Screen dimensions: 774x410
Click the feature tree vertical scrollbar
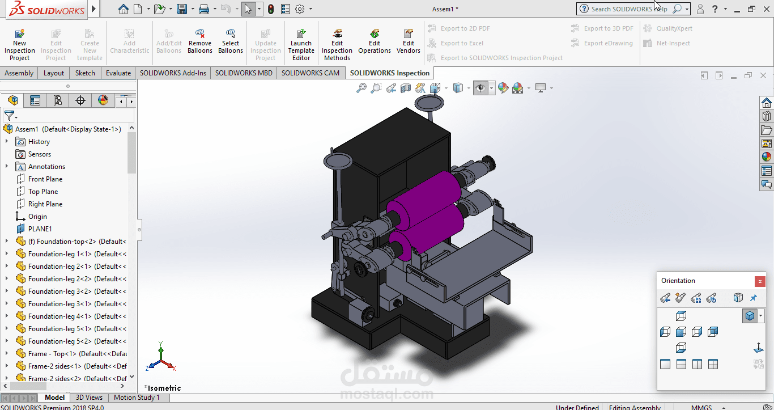(x=132, y=153)
